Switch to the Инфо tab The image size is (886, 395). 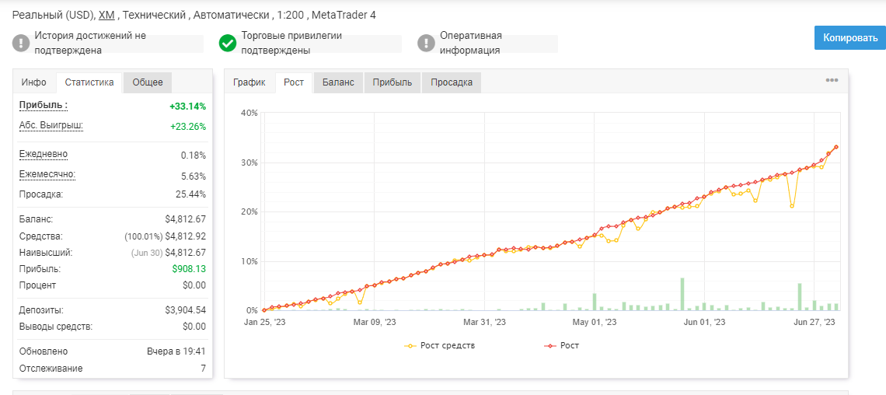pos(34,82)
